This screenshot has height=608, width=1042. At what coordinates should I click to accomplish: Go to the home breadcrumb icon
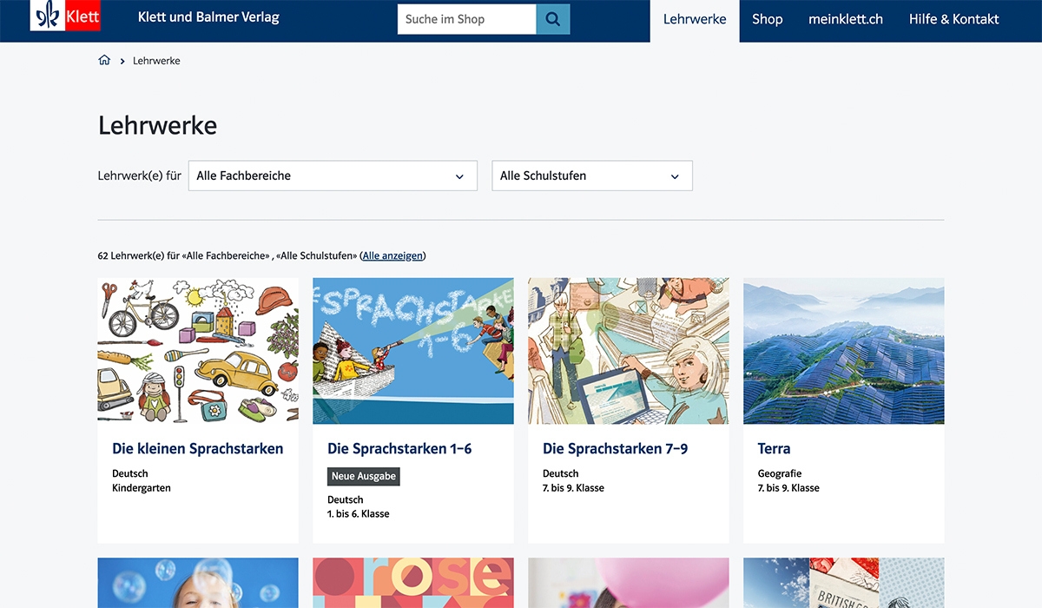(x=104, y=61)
